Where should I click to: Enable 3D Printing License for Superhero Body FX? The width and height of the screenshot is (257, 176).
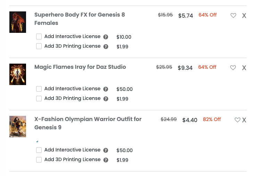click(x=39, y=46)
